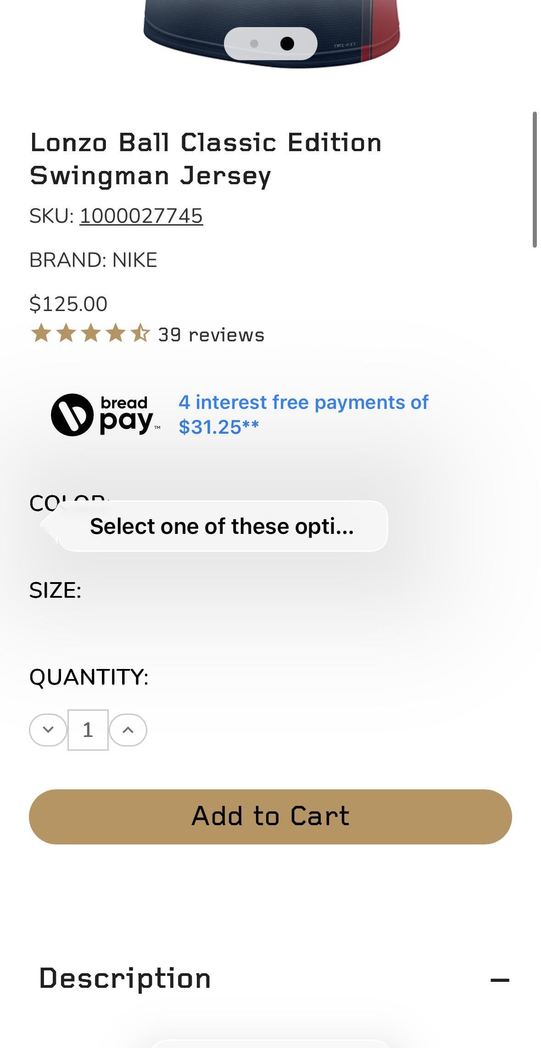Viewport: 541px width, 1048px height.
Task: Decrease quantity with the down chevron
Action: pyautogui.click(x=48, y=730)
